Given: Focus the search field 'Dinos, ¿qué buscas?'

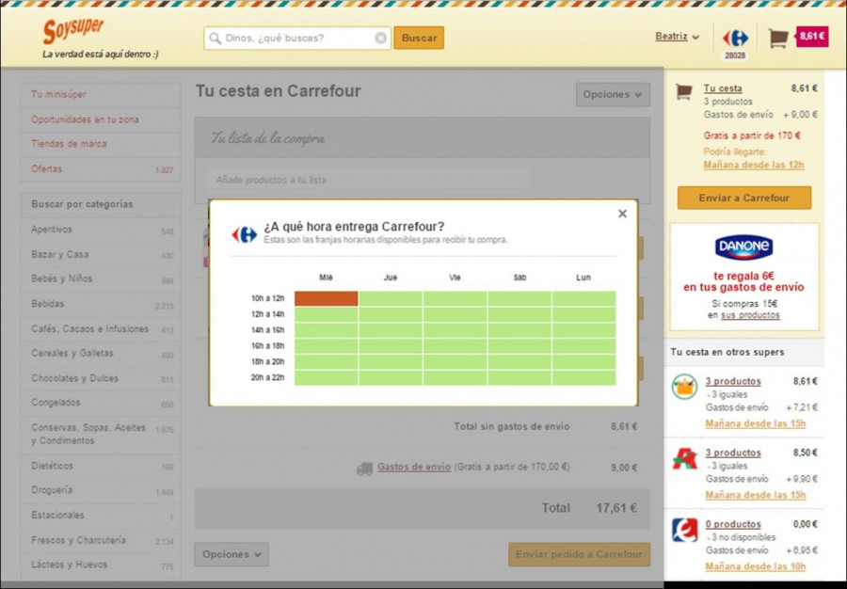Looking at the screenshot, I should pyautogui.click(x=297, y=38).
